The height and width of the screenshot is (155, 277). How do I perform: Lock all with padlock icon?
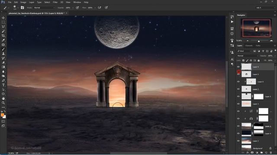point(259,60)
